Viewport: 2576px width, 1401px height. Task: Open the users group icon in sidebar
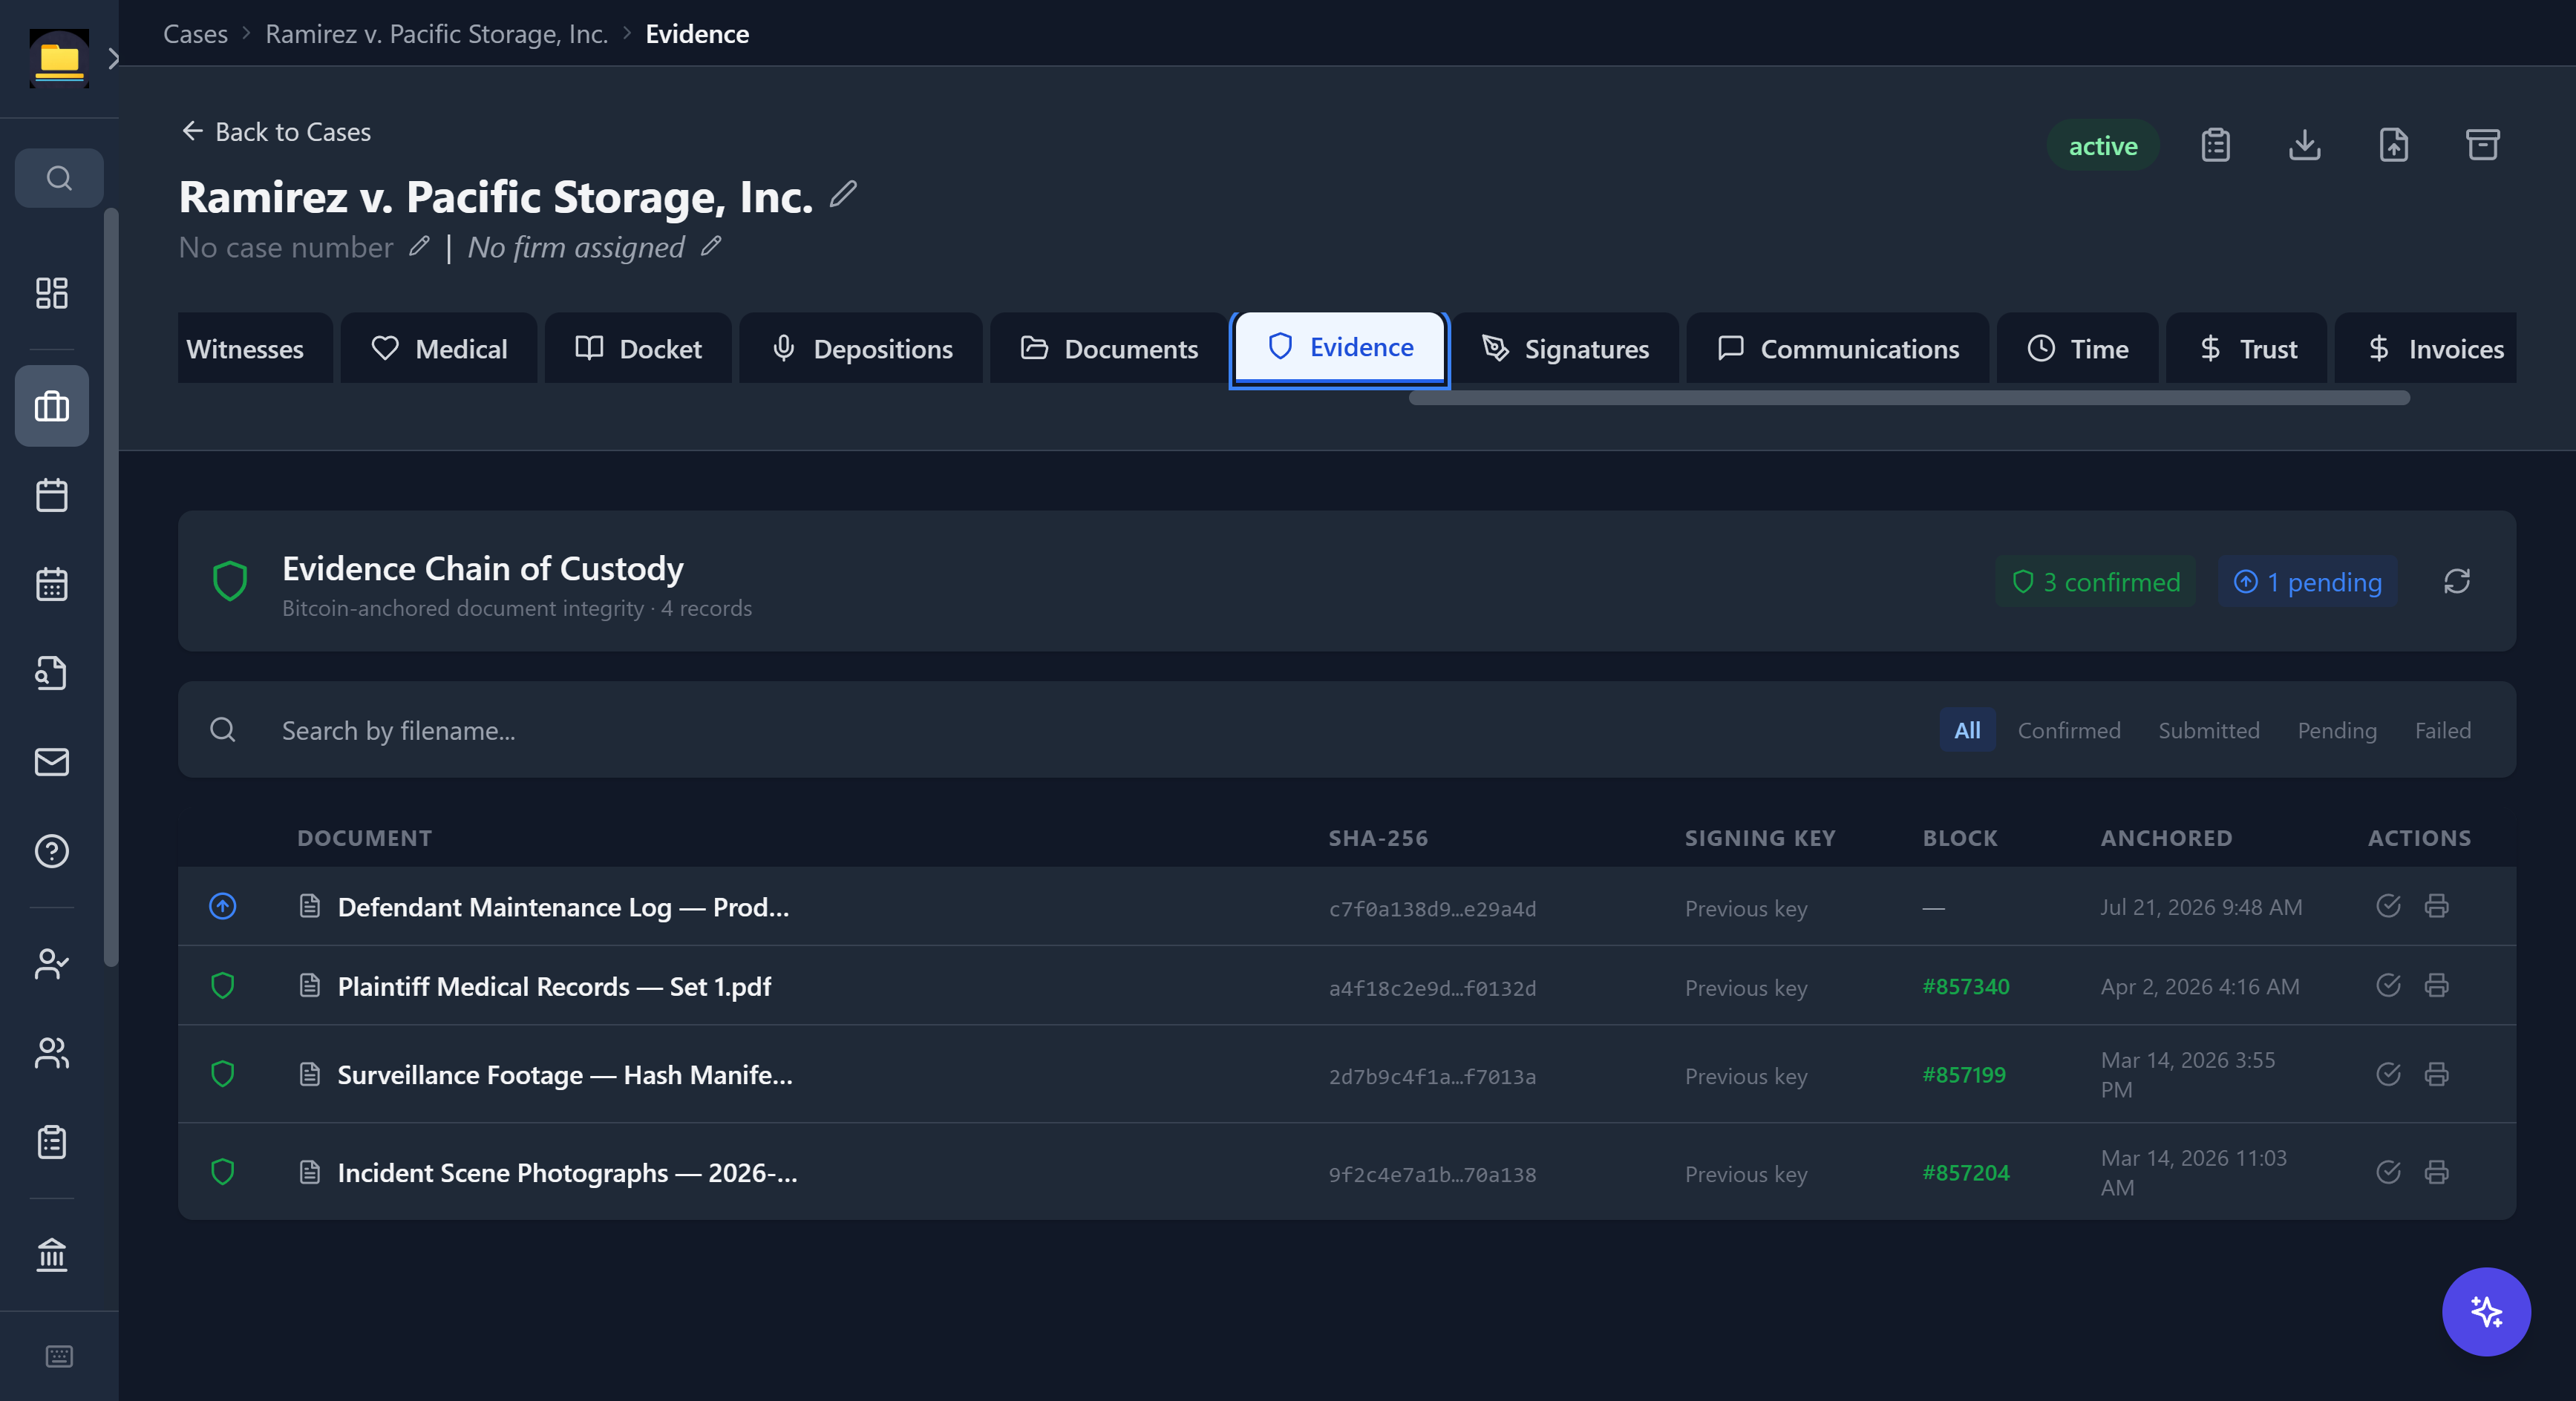coord(52,1052)
